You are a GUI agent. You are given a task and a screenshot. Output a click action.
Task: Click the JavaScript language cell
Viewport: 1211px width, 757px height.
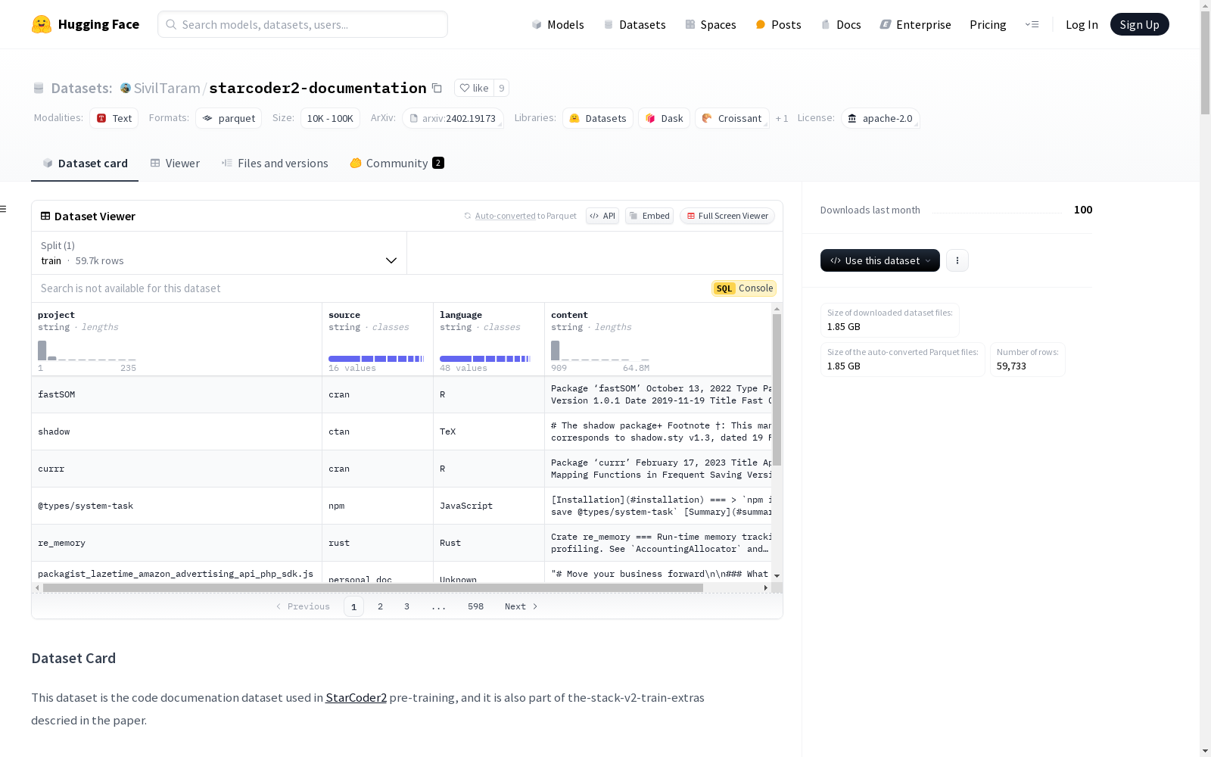tap(489, 506)
